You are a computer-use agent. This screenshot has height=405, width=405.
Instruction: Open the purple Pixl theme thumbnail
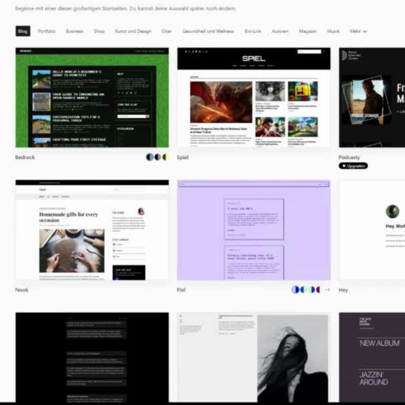254,230
